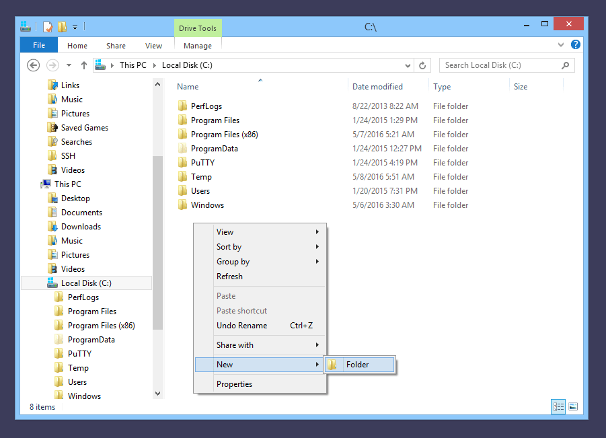Select the PerfLogs folder icon in the file list

pos(182,106)
